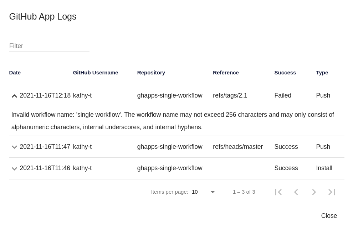Click the Install type cell

click(x=324, y=168)
